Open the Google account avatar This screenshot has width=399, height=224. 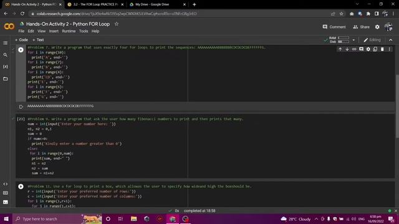click(388, 27)
